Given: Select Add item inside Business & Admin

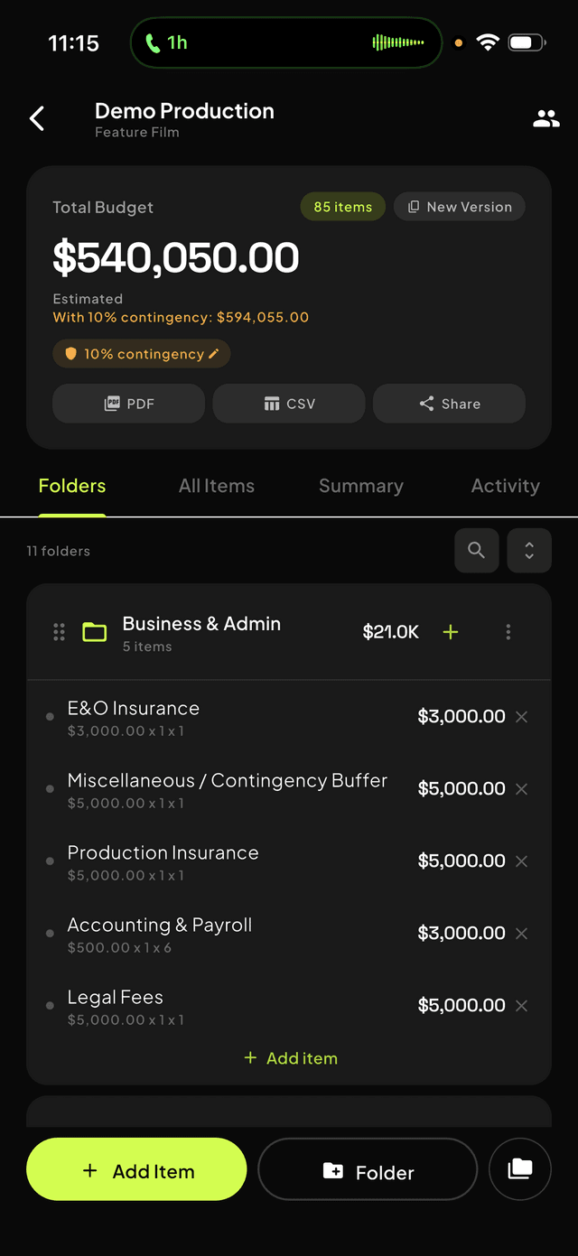Looking at the screenshot, I should (x=289, y=1057).
